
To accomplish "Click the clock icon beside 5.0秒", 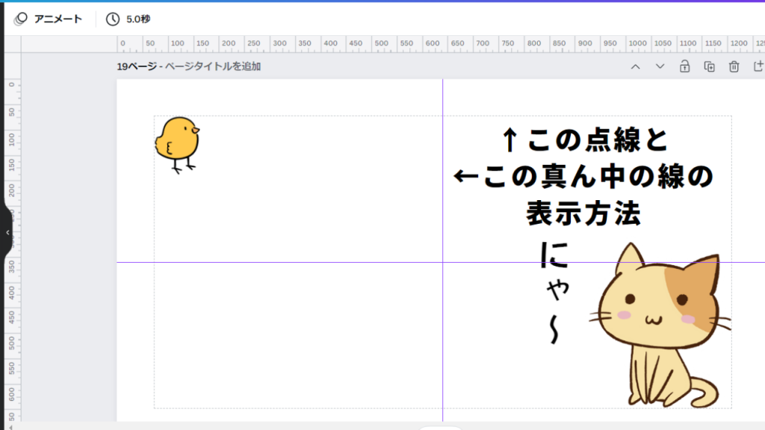I will pyautogui.click(x=113, y=19).
